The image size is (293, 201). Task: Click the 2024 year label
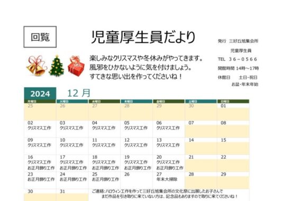click(x=40, y=94)
